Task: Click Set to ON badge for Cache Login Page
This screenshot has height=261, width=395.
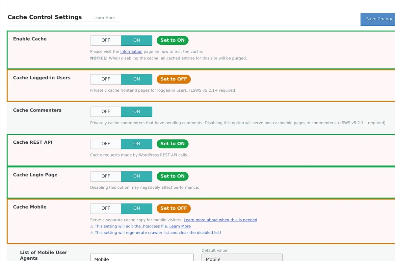Action: pos(172,176)
